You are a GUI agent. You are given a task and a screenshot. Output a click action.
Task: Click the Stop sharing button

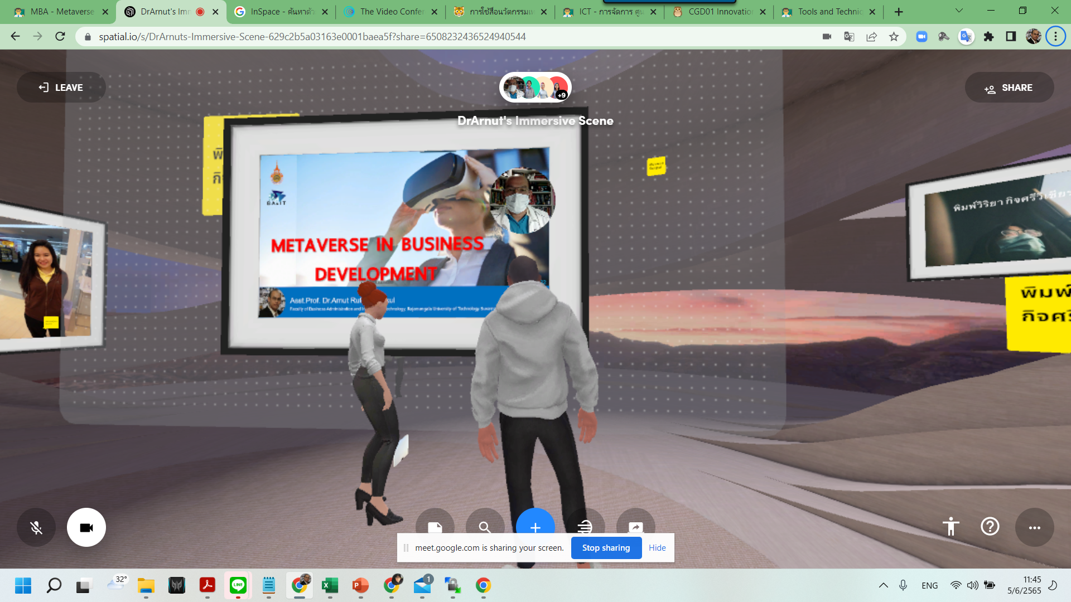click(x=606, y=547)
